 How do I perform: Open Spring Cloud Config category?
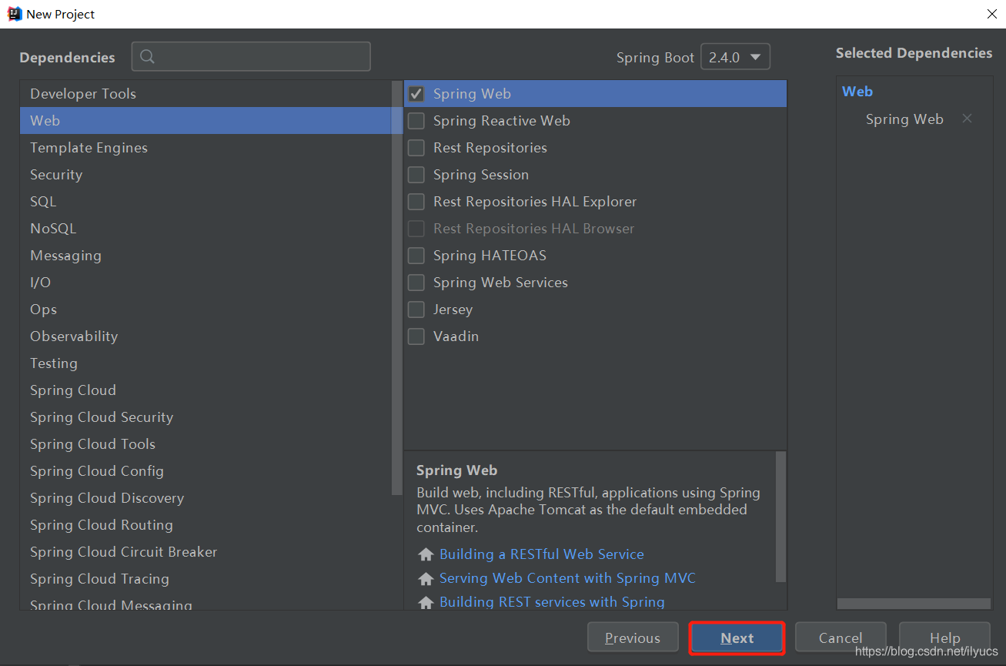tap(206, 471)
